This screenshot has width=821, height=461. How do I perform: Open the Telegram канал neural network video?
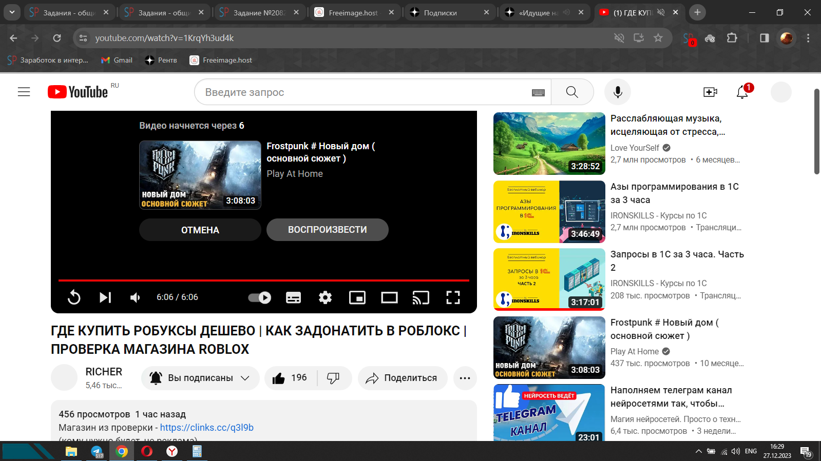[549, 413]
